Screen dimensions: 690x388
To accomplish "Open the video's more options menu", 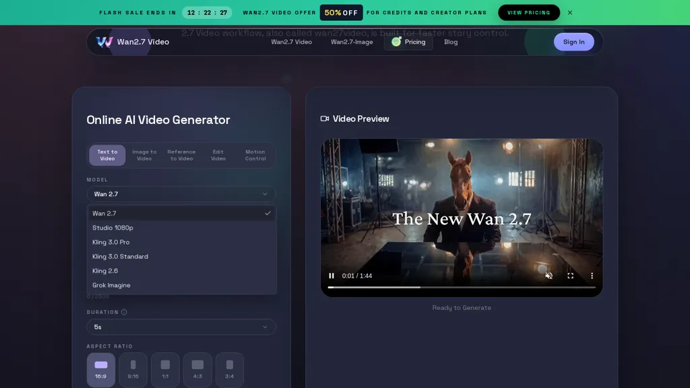I will tap(592, 276).
